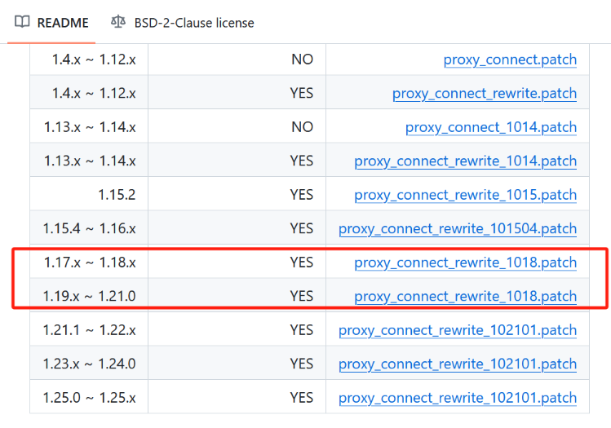Open the proxy_connect_rewrite_1015.patch link
This screenshot has width=611, height=428.
pyautogui.click(x=466, y=195)
